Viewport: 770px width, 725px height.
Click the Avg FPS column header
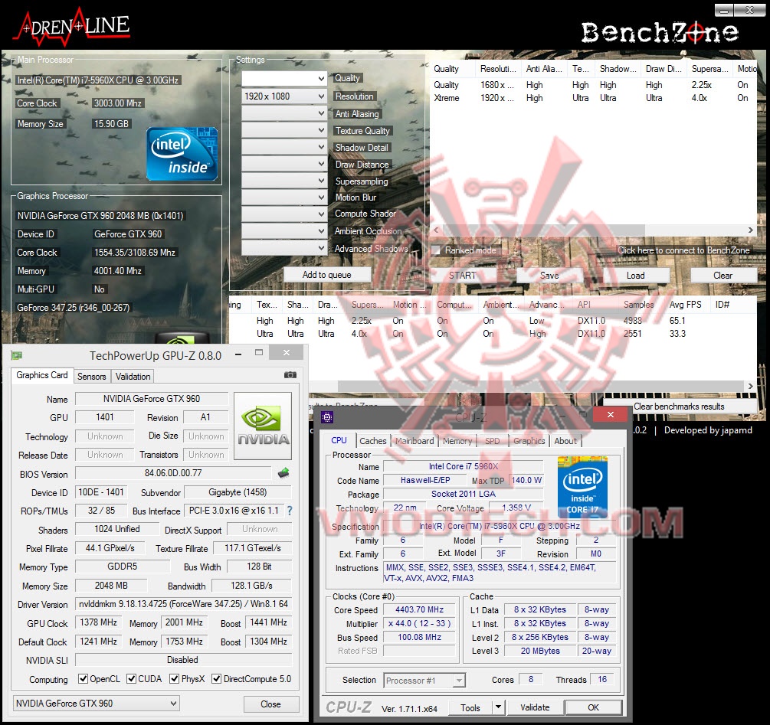point(686,305)
